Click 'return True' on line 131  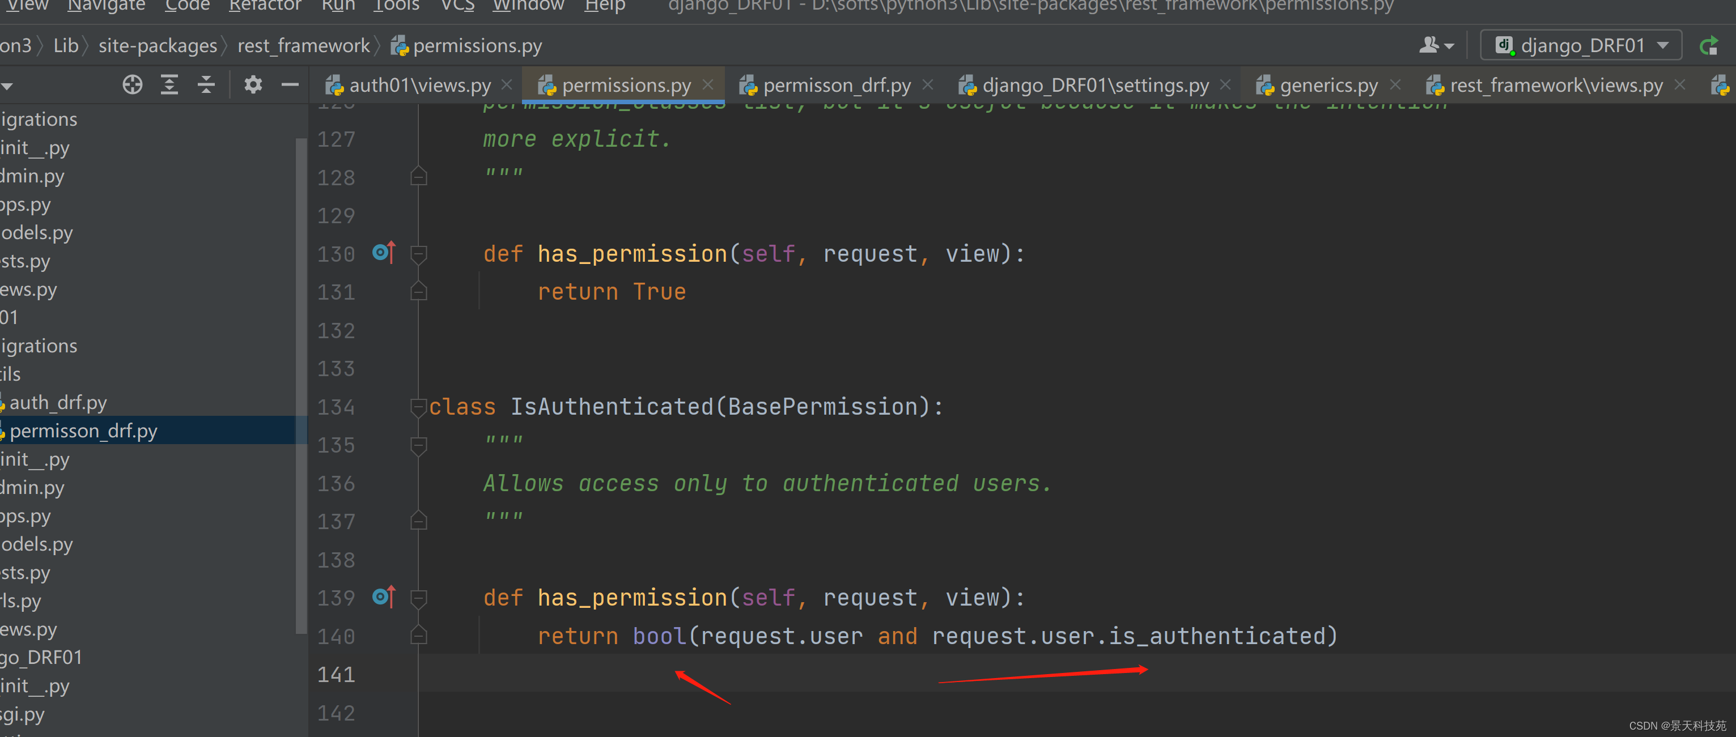pyautogui.click(x=611, y=292)
